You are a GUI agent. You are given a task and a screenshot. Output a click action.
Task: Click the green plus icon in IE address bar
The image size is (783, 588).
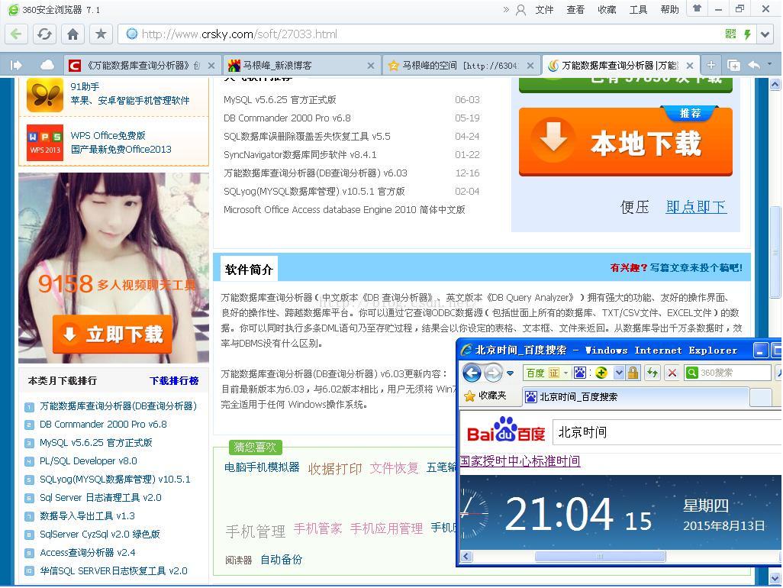601,373
